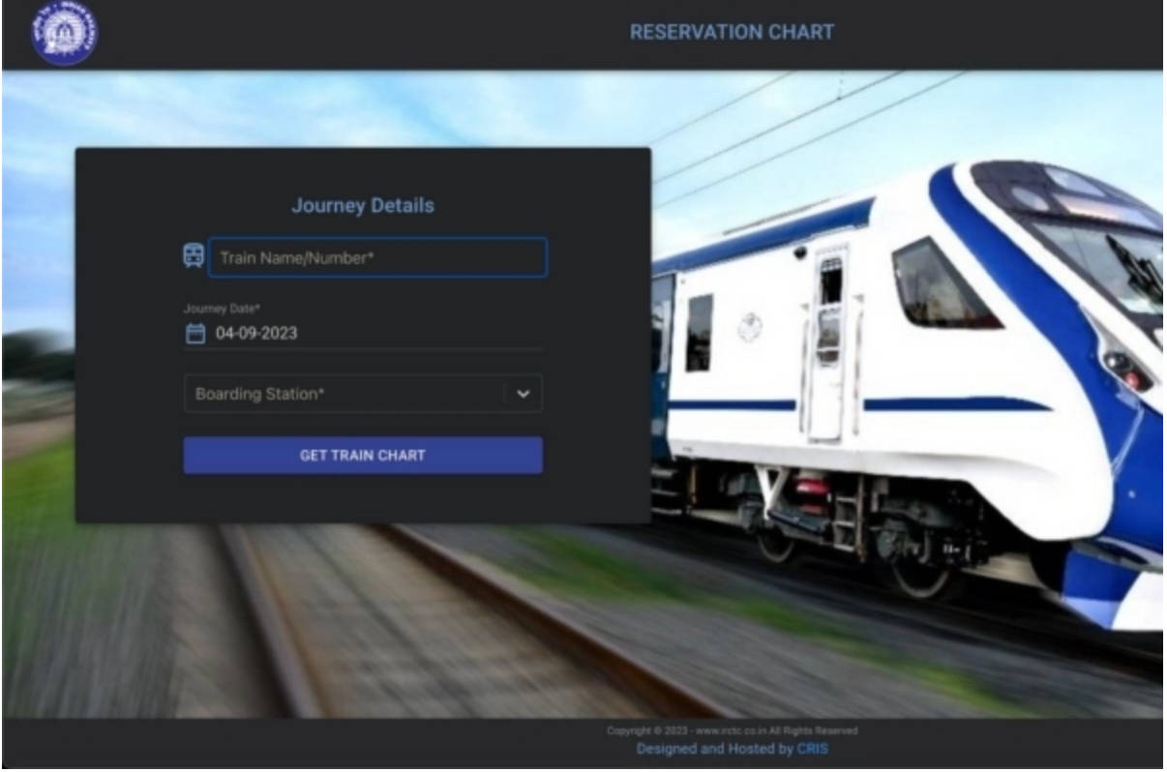Click the round emblem on train body
The width and height of the screenshot is (1167, 772).
point(750,328)
